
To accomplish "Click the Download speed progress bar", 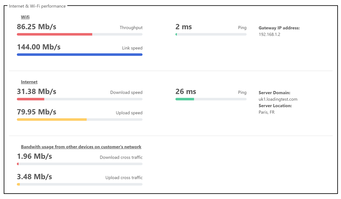I will coord(80,99).
